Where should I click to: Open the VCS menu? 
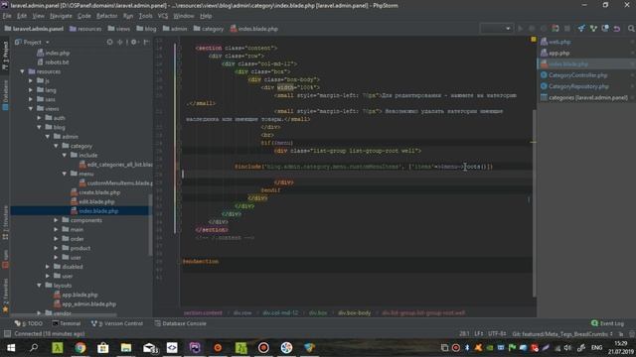point(163,16)
